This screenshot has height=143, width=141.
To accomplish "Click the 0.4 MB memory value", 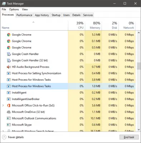I will coord(96,73).
